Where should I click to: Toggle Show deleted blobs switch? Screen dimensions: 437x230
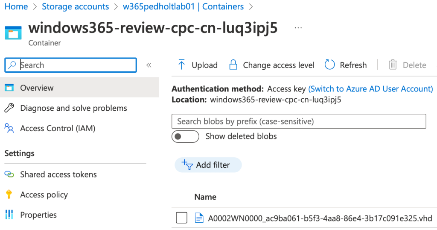click(185, 136)
